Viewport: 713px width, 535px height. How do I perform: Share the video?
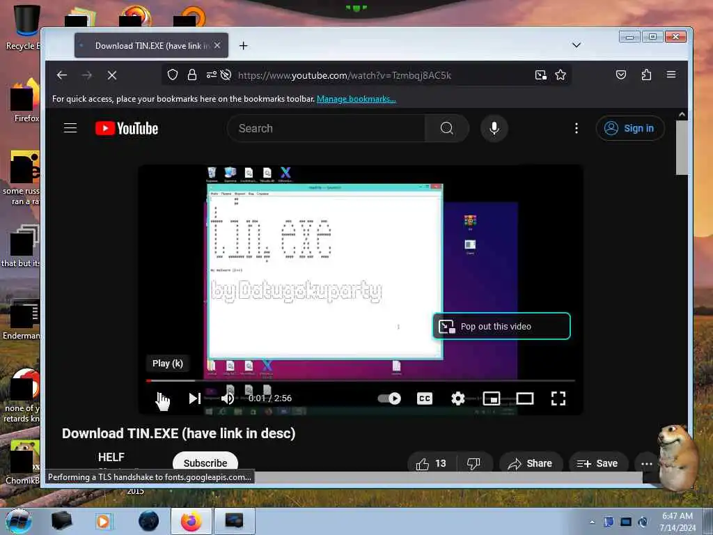pyautogui.click(x=530, y=463)
